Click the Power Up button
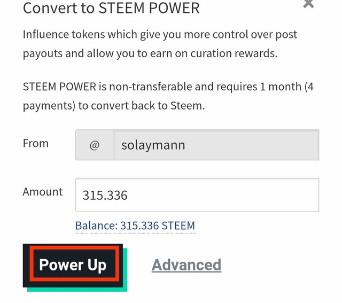Viewport: 342px width, 303px height. point(73,265)
